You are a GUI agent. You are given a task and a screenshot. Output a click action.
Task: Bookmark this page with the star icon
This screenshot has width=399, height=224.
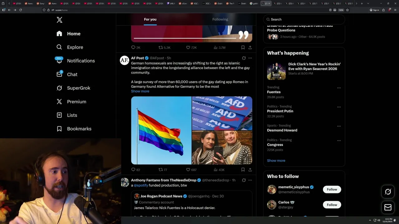tap(347, 10)
